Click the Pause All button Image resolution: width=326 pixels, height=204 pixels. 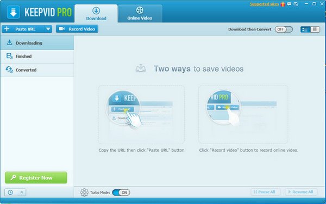click(x=265, y=192)
